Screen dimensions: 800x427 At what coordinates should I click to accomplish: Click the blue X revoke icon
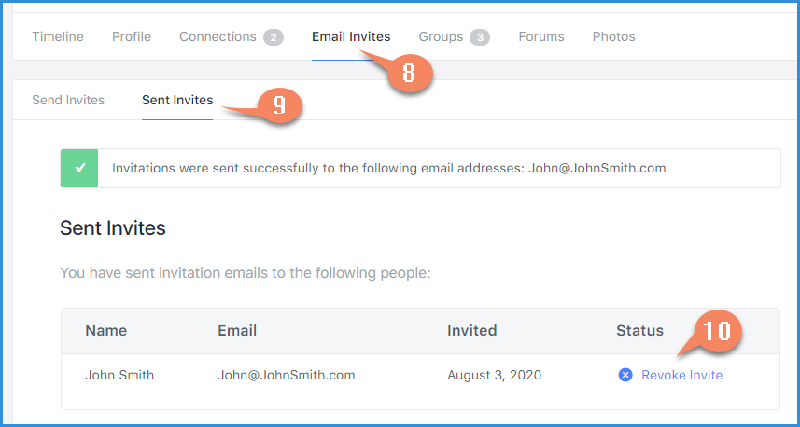(x=625, y=375)
